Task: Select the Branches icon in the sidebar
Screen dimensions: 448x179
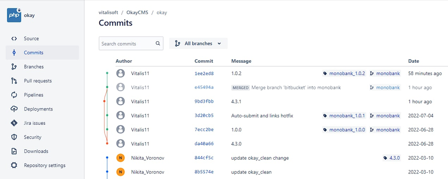Action: 14,67
